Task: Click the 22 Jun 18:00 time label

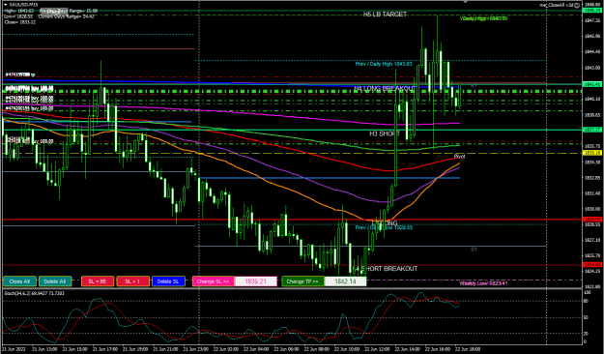Action: (468, 349)
